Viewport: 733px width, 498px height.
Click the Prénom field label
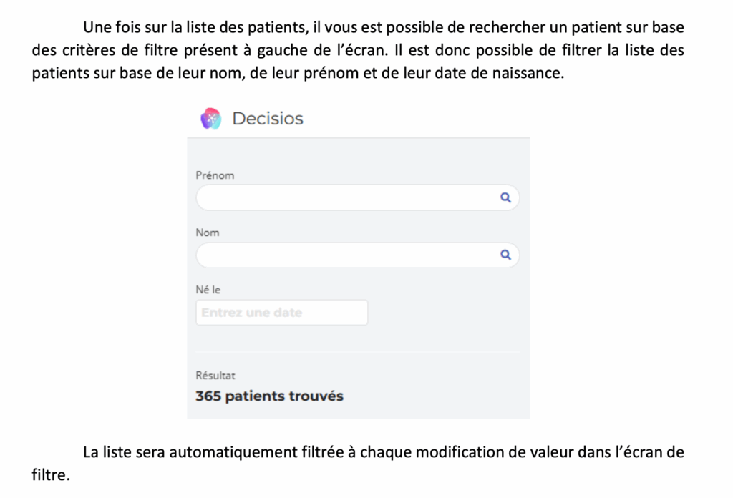pos(215,175)
